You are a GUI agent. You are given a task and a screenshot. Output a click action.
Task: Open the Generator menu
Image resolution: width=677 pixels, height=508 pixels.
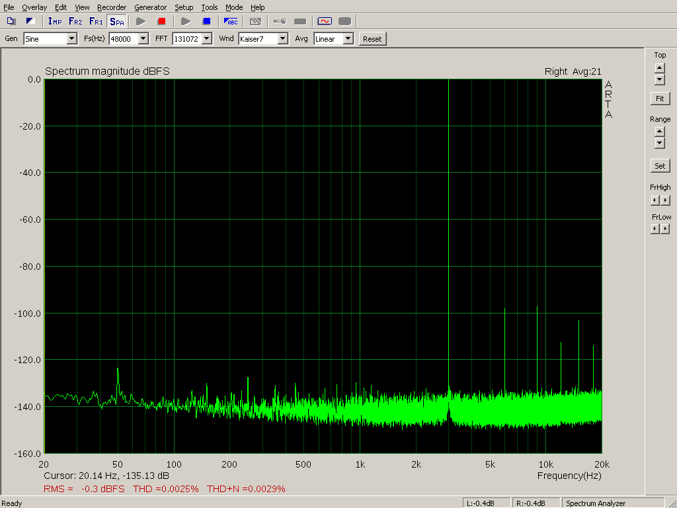tap(150, 7)
